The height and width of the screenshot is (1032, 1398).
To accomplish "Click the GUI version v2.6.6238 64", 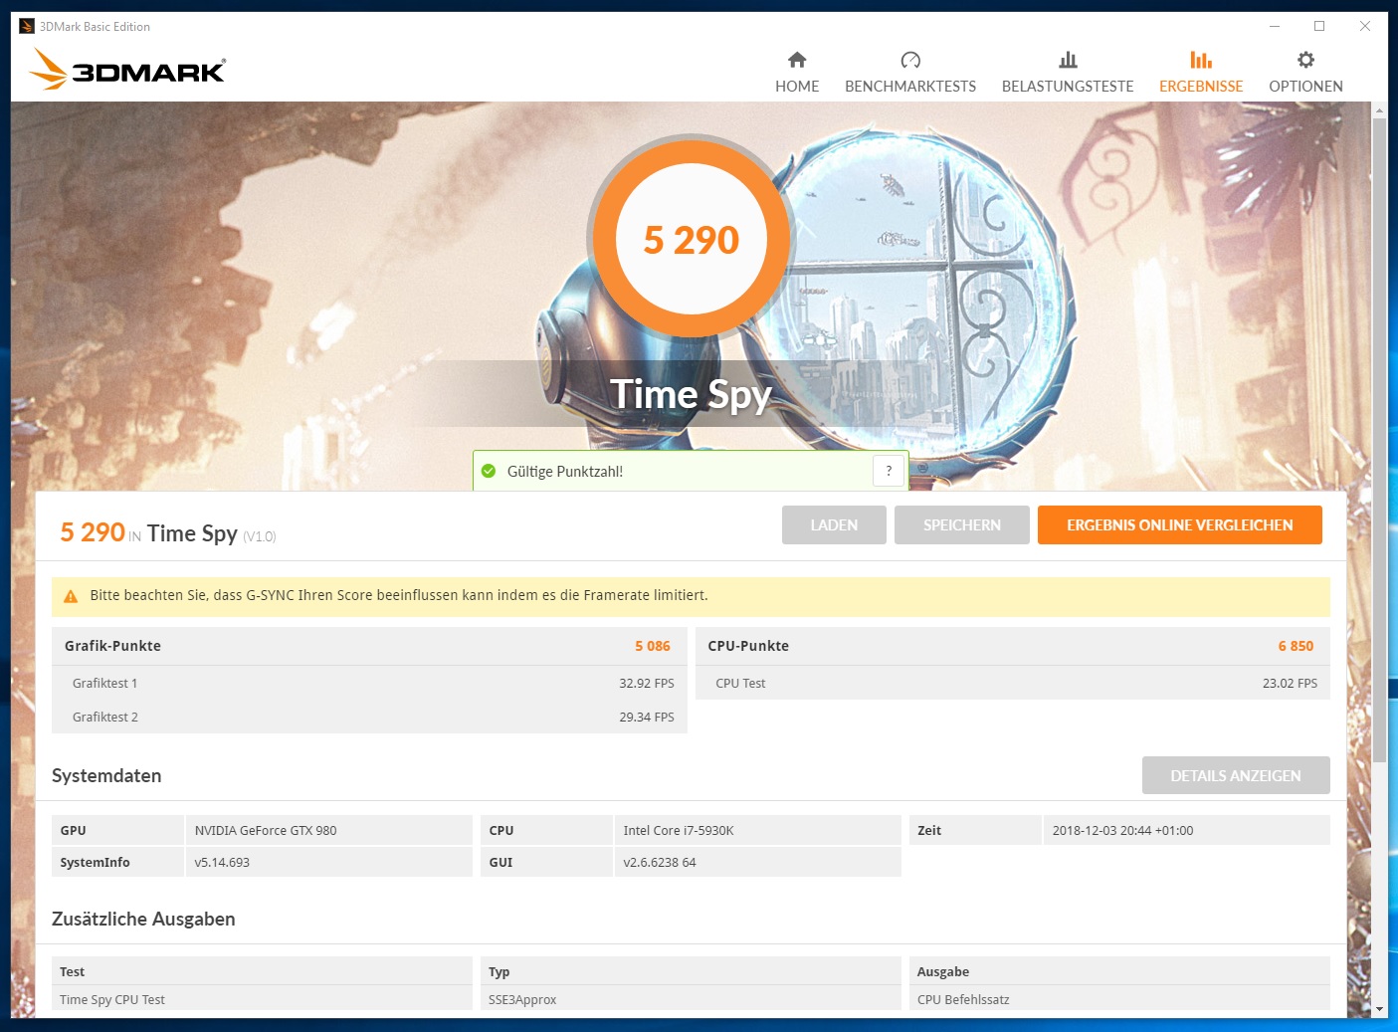I will coord(660,862).
